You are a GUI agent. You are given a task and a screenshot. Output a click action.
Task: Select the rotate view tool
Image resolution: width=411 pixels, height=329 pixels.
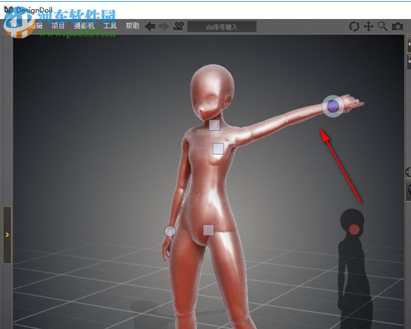[x=354, y=27]
